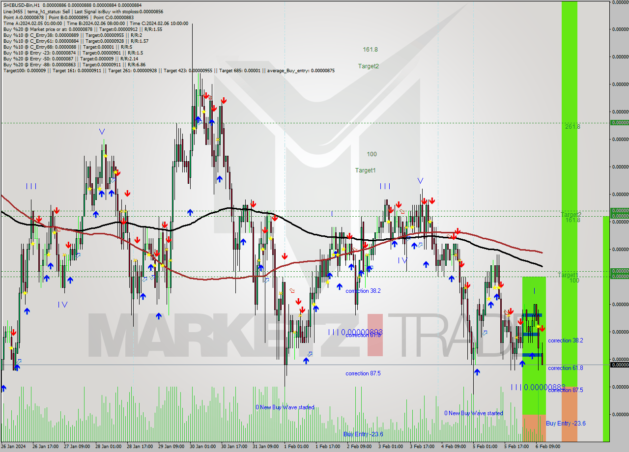Click the '30 Jan 17:00' time axis label
629x452 pixels.
[x=234, y=447]
